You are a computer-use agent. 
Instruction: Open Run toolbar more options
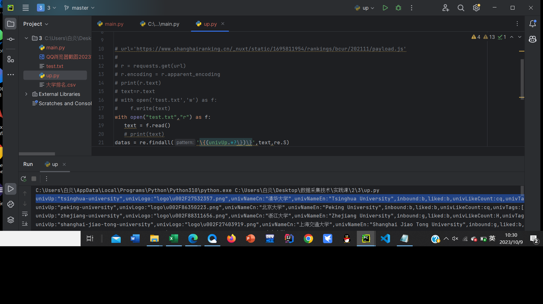point(47,179)
